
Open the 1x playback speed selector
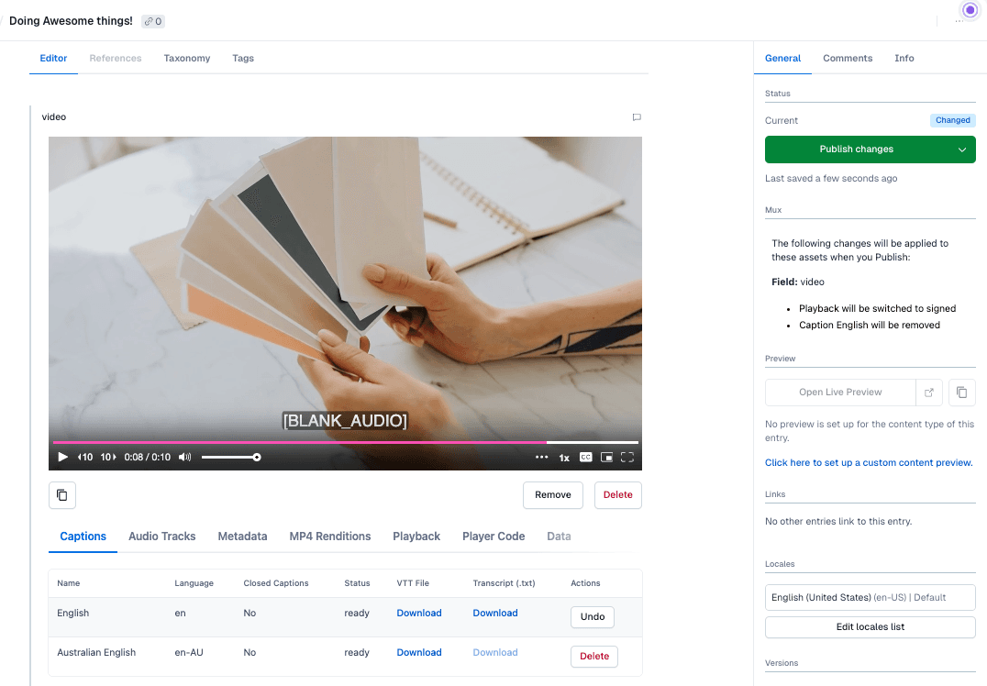click(x=564, y=457)
